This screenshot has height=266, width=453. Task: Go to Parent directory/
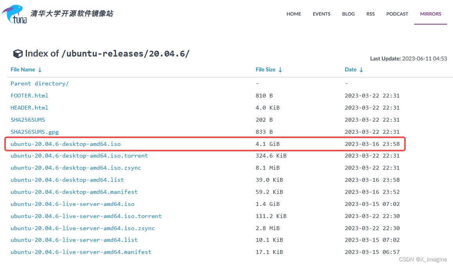tap(39, 83)
